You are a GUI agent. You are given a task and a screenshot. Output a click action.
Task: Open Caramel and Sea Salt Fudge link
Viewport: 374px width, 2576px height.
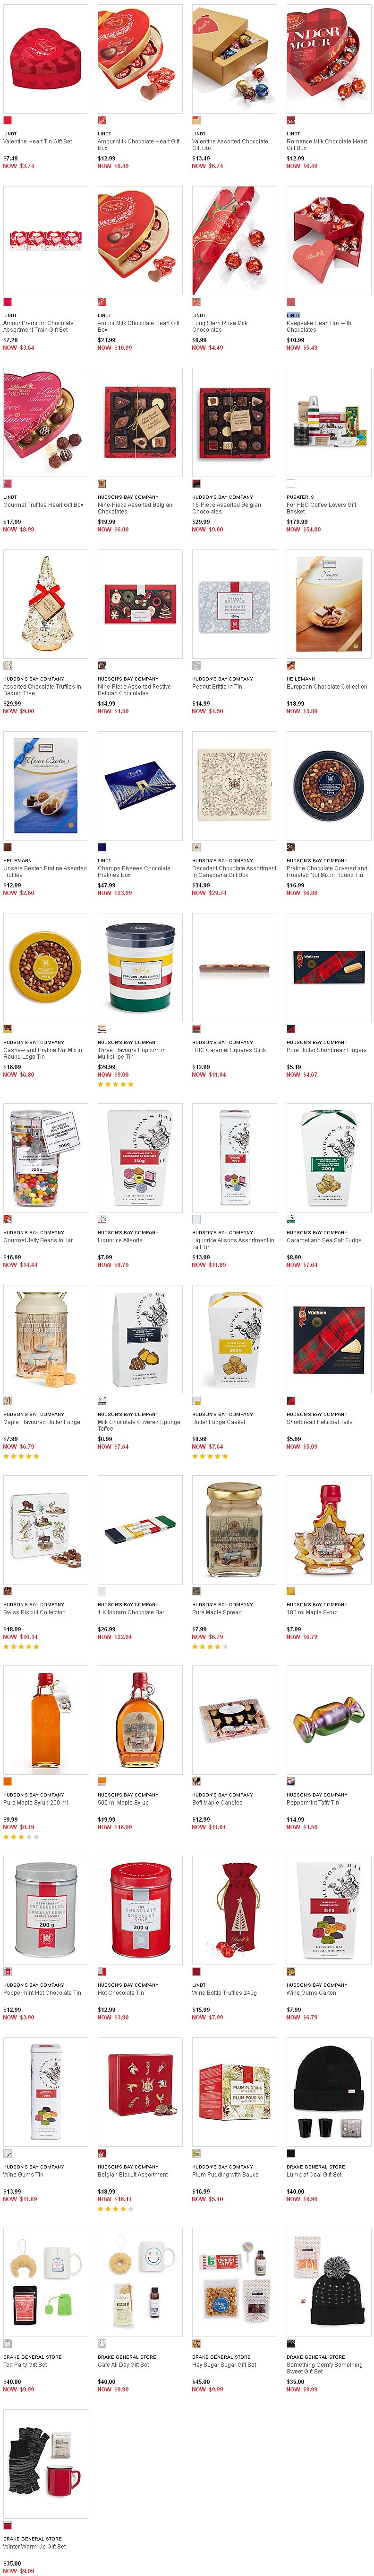tap(323, 1240)
